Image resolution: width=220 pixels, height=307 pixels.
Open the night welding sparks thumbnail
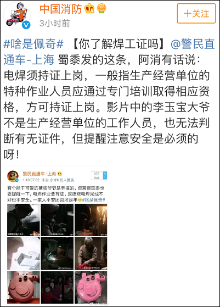[x=57, y=254]
